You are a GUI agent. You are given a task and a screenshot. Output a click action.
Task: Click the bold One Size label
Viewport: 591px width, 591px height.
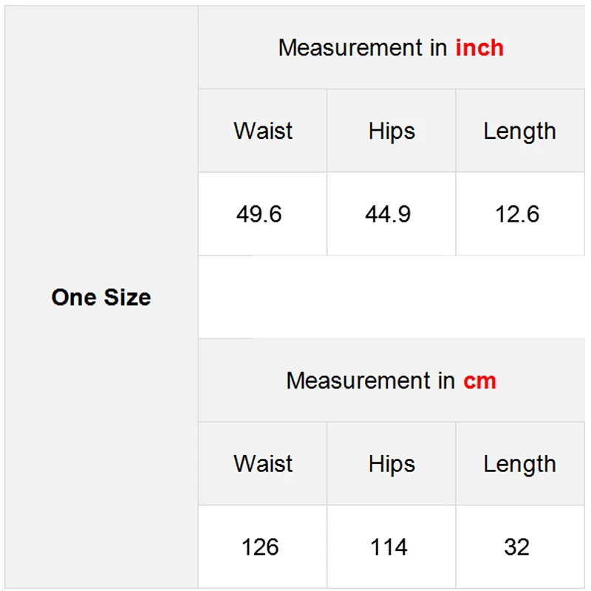click(101, 298)
